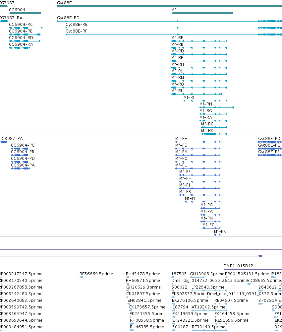Select the Gyc88E-PE protein label

point(269,145)
